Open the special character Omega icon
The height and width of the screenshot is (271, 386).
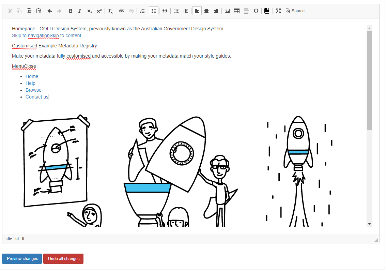click(x=256, y=11)
